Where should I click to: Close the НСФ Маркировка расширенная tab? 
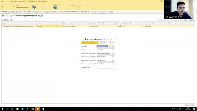(22, 12)
